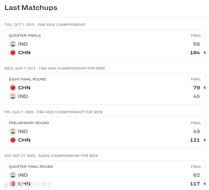This screenshot has height=190, width=209.
Task: Click India flag icon in 2003 quarter-final round
Action: pos(13,175)
